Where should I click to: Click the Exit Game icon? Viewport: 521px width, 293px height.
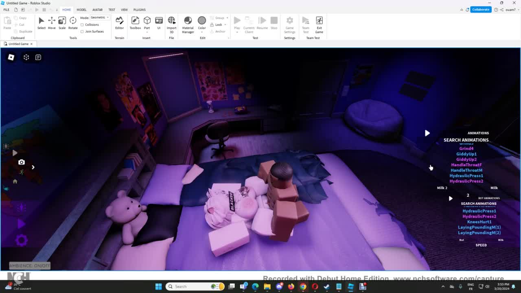tap(319, 23)
